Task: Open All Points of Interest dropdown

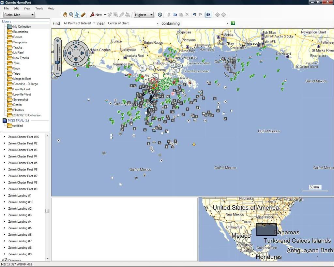Action: pyautogui.click(x=79, y=23)
